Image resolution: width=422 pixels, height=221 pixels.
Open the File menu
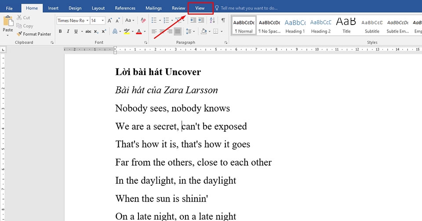coord(9,8)
